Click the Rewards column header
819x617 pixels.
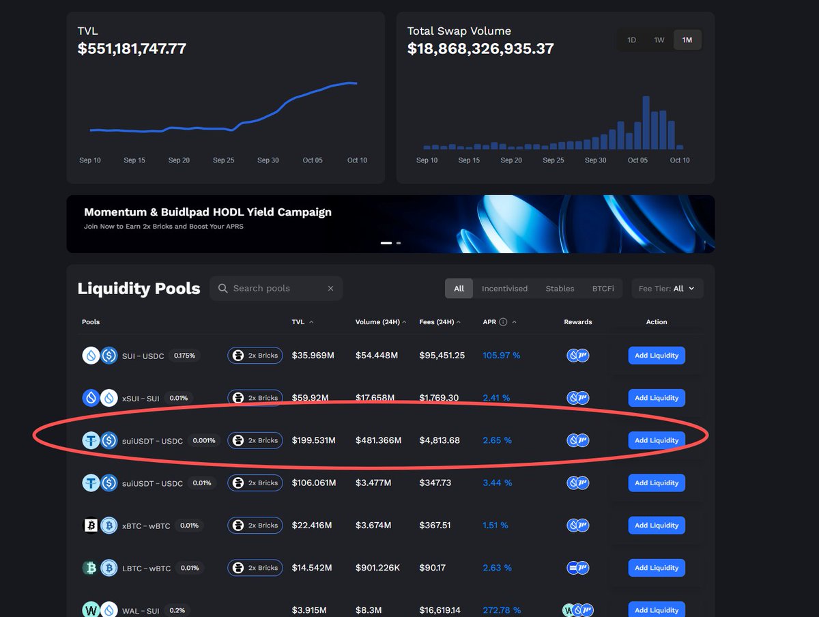coord(578,322)
